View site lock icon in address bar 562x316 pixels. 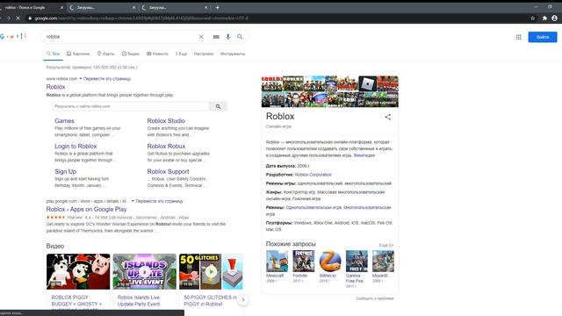(30, 18)
